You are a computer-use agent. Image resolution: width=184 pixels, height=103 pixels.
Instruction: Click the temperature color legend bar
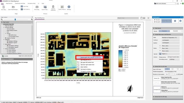coord(120,59)
